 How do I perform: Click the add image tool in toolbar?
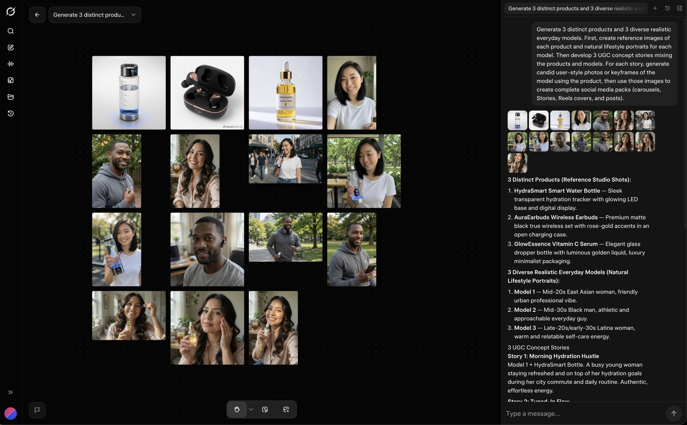coord(286,409)
